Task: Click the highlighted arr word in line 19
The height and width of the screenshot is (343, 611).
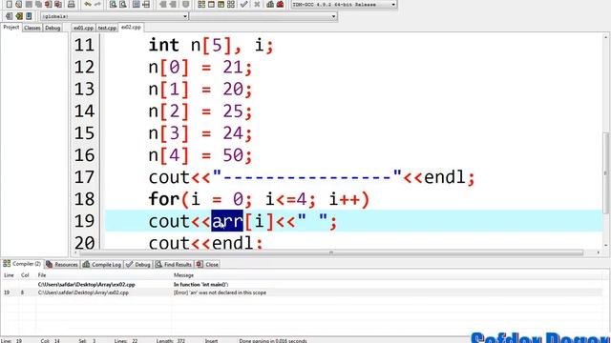Action: tap(227, 221)
